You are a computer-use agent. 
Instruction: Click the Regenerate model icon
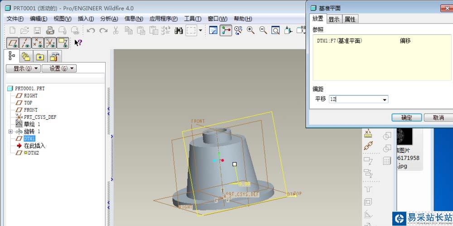(166, 30)
